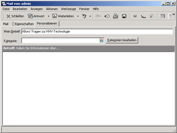This screenshot has height=133, width=177.
Task: Open the Kategorie colored list picker
Action: 102,40
